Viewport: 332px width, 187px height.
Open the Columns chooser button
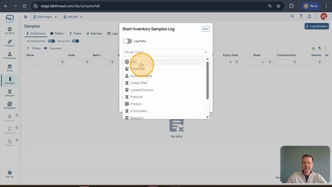(x=53, y=48)
